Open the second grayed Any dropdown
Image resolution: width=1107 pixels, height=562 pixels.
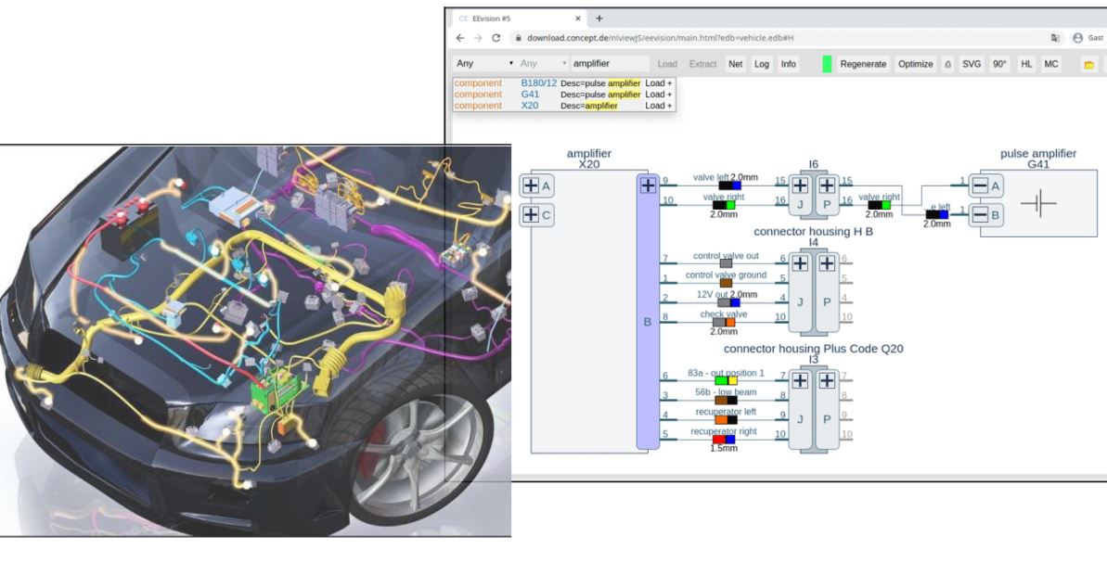(543, 64)
